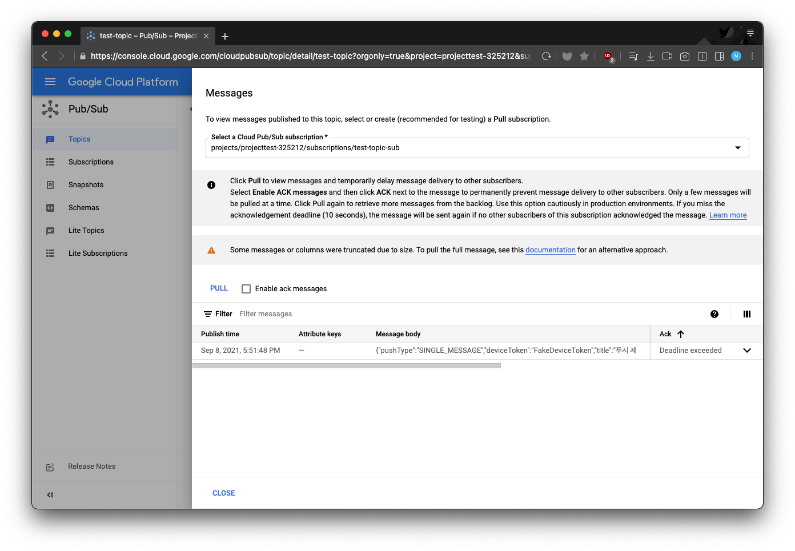Open the uBlock Origin extension icon
Image resolution: width=795 pixels, height=551 pixels.
[x=609, y=57]
